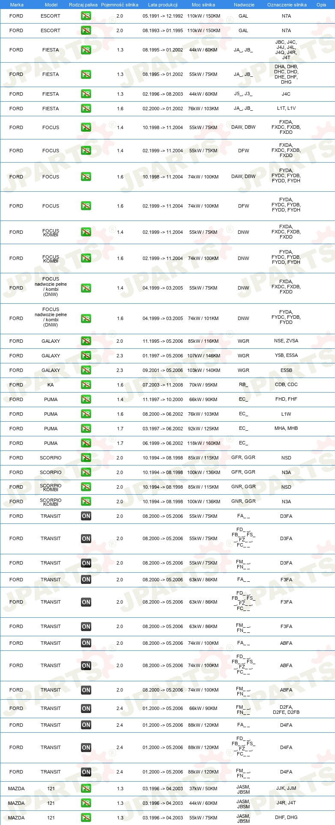
Task: Click the 'Y5B, E5SA' engine code cell
Action: pyautogui.click(x=286, y=355)
